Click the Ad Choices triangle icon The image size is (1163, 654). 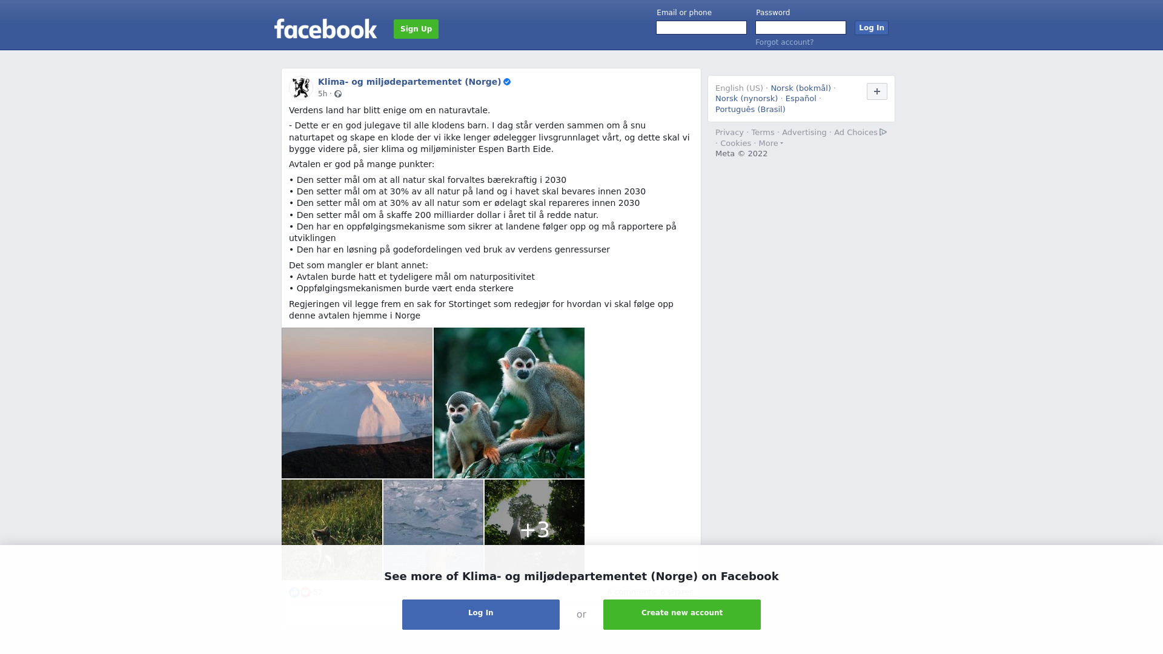click(x=883, y=132)
